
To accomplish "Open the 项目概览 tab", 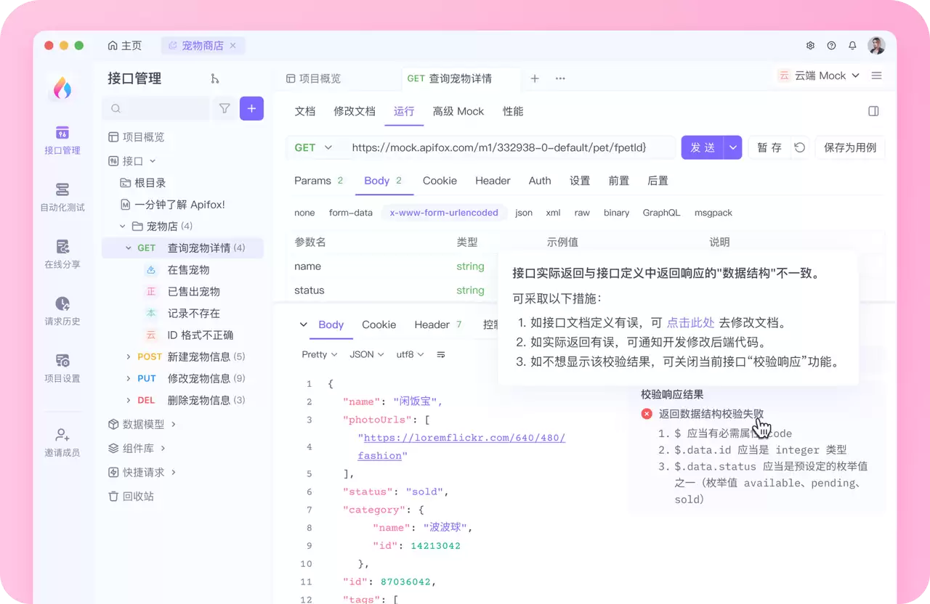I will pyautogui.click(x=313, y=78).
